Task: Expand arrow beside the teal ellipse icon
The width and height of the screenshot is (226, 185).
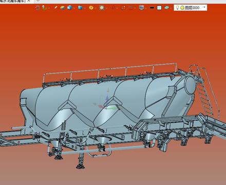Action: [171, 8]
